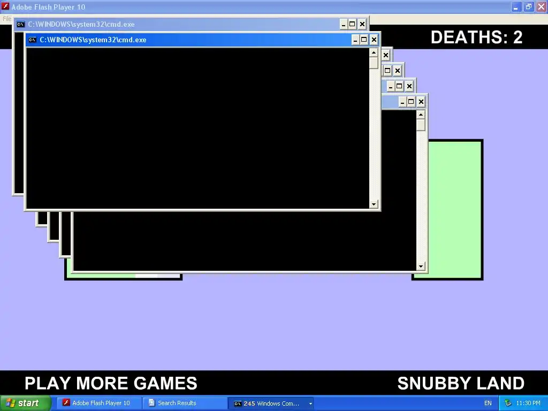
Task: Minimize the cmd window overlapping the green game area
Action: 402,102
